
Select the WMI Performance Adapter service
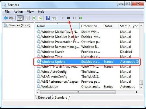60,81
